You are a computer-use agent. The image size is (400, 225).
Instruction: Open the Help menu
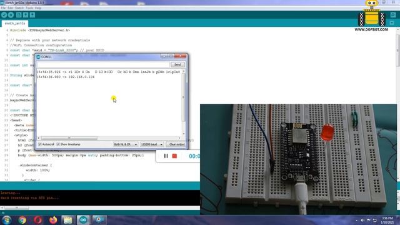pos(38,8)
